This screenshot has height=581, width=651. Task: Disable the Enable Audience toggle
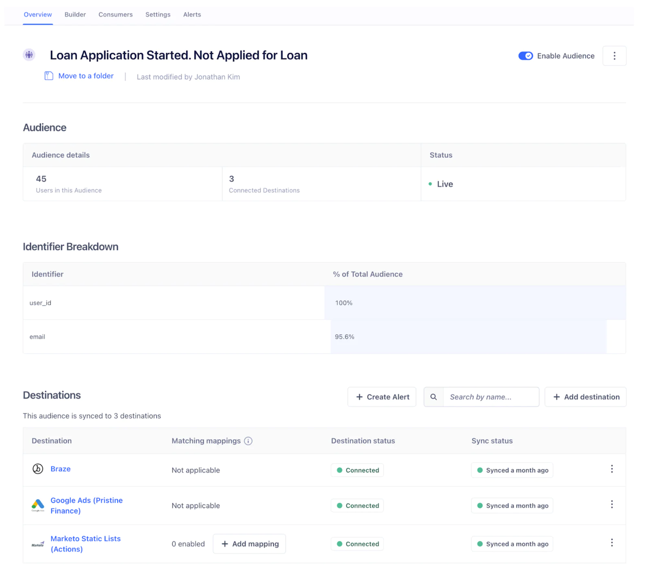pyautogui.click(x=526, y=56)
